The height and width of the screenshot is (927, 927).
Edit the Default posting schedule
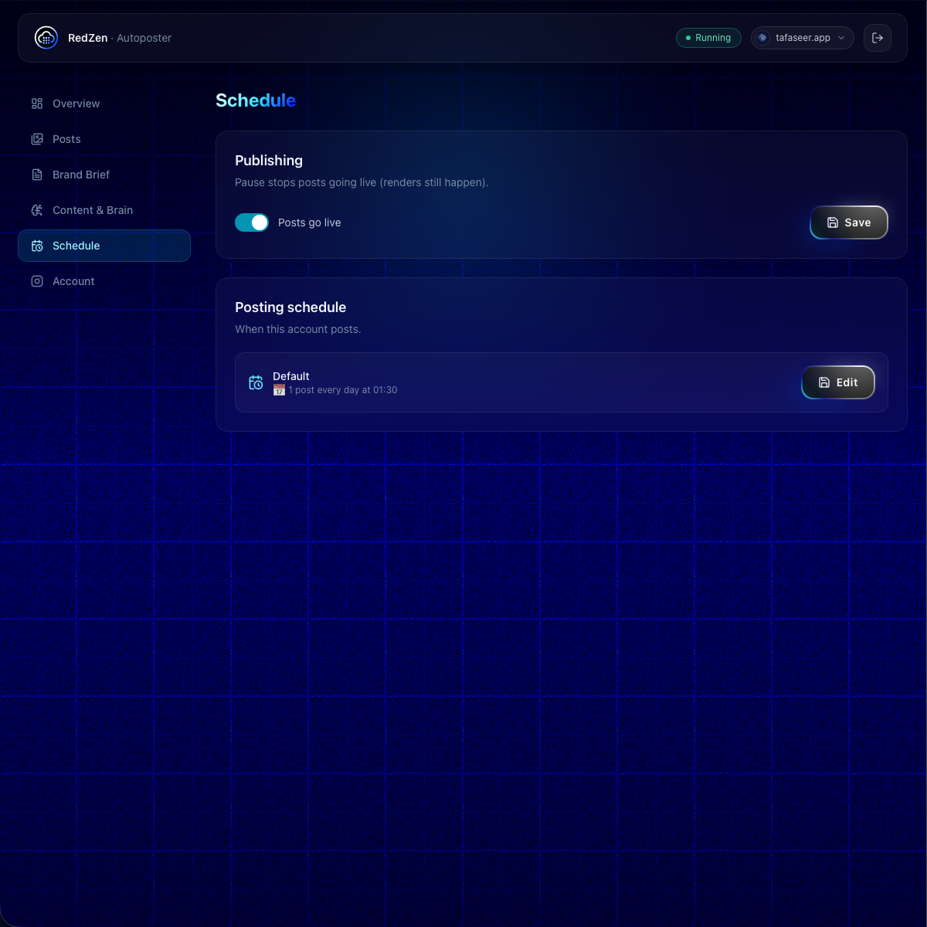838,382
